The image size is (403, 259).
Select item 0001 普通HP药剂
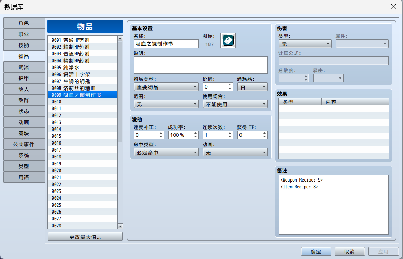tap(82, 40)
